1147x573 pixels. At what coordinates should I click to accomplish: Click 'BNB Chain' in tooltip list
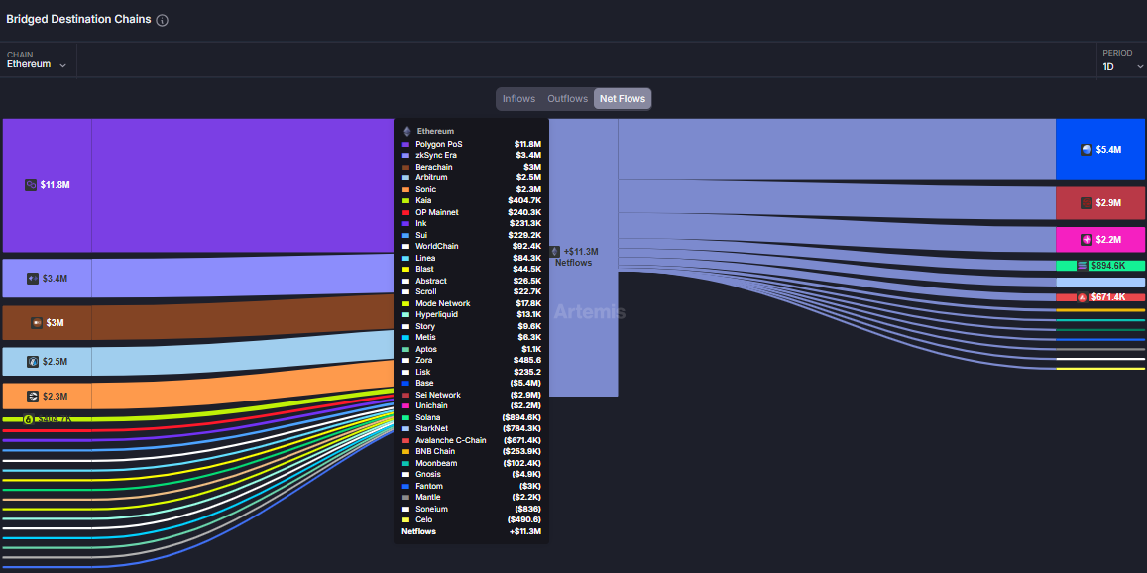tap(434, 451)
